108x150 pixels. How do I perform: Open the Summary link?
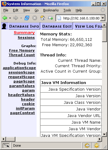pos(24,33)
